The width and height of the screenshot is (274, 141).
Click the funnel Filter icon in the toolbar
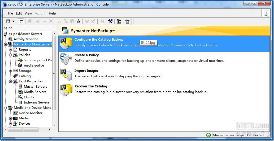[87, 21]
